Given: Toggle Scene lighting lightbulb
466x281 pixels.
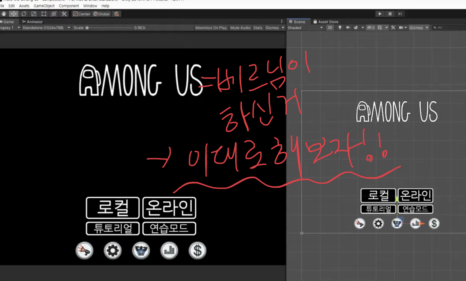Looking at the screenshot, I should 340,28.
